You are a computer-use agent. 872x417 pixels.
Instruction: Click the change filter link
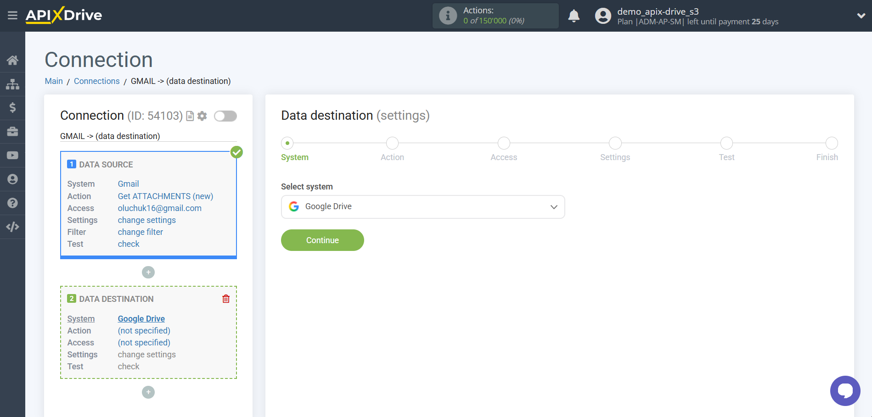tap(140, 232)
